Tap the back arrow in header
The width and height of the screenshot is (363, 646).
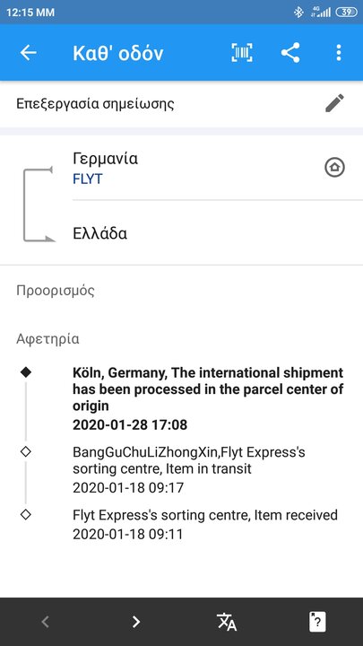click(29, 53)
